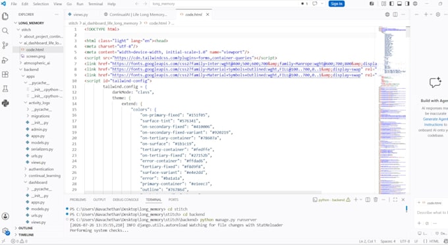
Task: Open browser preview icon in editor toolbar
Action: [387, 14]
